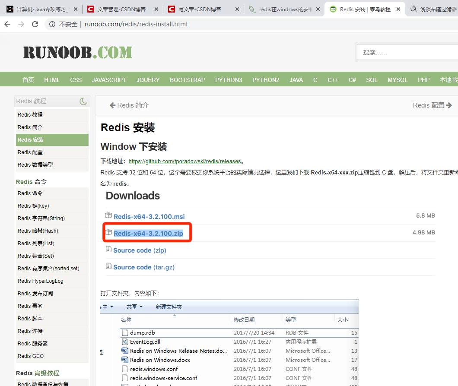Open JQUERY in nav bar
This screenshot has height=386, width=458.
coord(148,80)
